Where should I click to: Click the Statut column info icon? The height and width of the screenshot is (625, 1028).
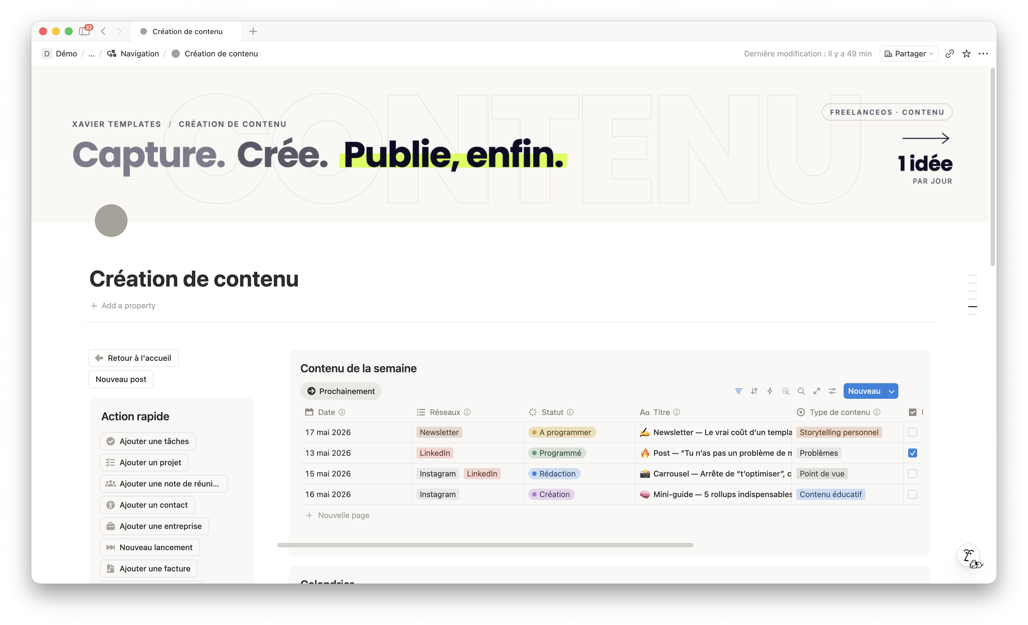click(x=570, y=412)
